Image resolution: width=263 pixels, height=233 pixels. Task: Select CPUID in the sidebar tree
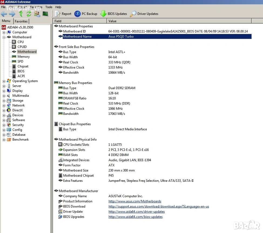(x=22, y=47)
